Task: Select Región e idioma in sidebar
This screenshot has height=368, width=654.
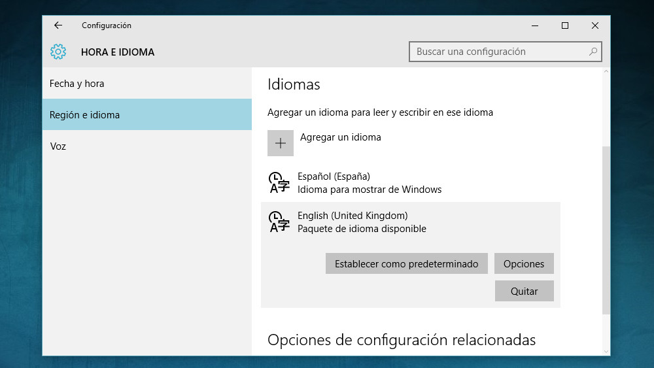Action: coord(146,114)
